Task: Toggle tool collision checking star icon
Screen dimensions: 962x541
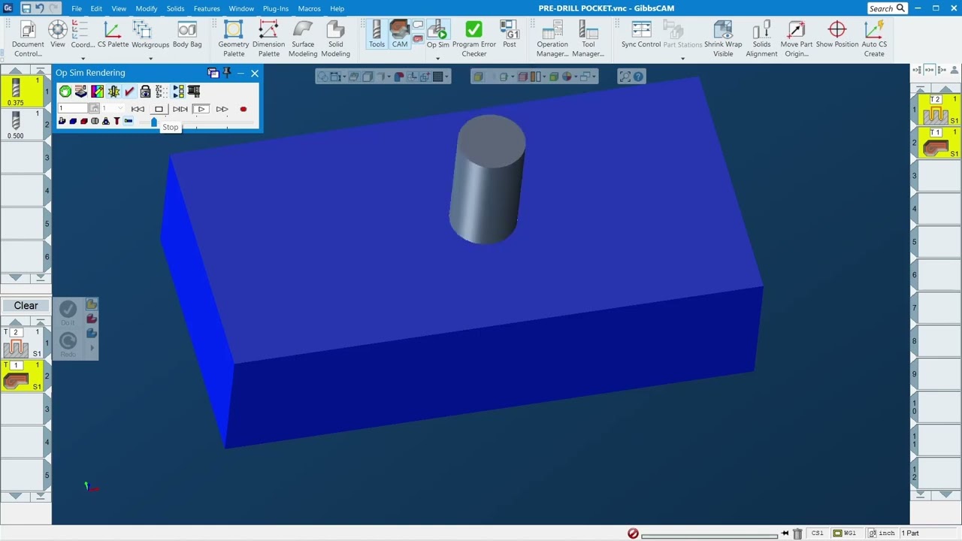Action: pyautogui.click(x=113, y=91)
